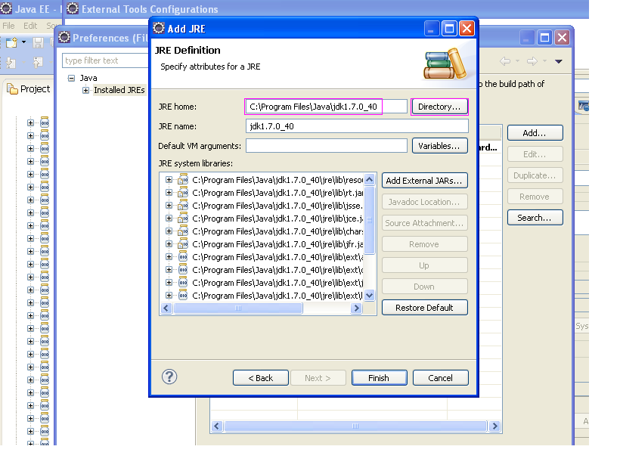
Task: Click the Finish button
Action: [x=379, y=377]
